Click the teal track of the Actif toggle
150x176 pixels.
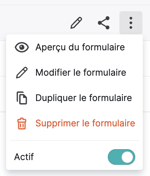click(x=114, y=157)
